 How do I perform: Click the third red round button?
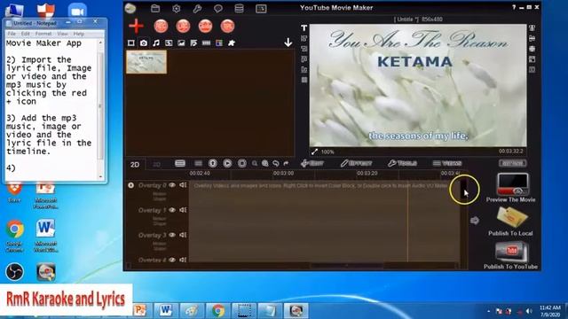pyautogui.click(x=205, y=26)
